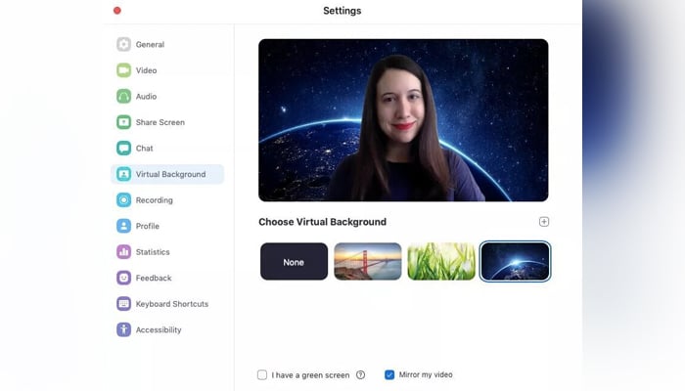Choose green grass background

pyautogui.click(x=441, y=261)
